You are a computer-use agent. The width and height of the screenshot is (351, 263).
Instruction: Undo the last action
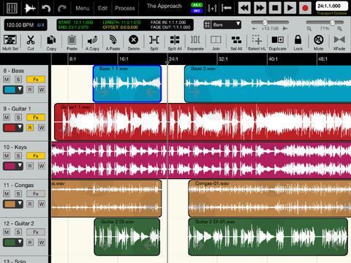click(x=46, y=8)
